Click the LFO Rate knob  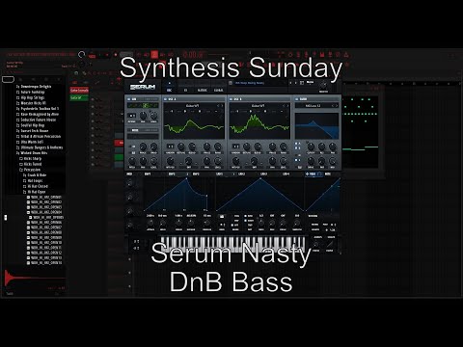[x=261, y=223]
